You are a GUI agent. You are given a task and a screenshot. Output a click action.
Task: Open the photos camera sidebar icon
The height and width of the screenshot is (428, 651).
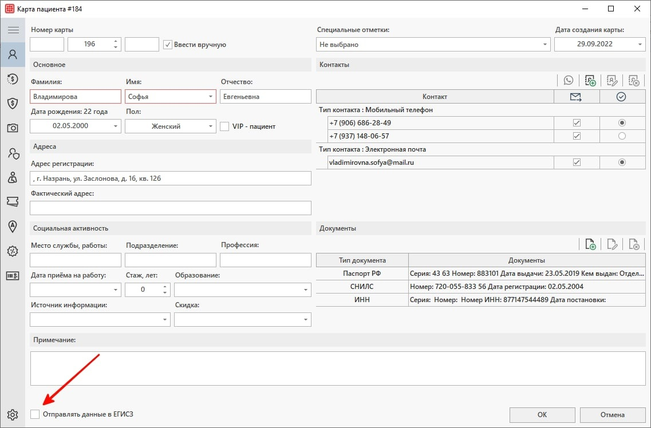coord(13,128)
